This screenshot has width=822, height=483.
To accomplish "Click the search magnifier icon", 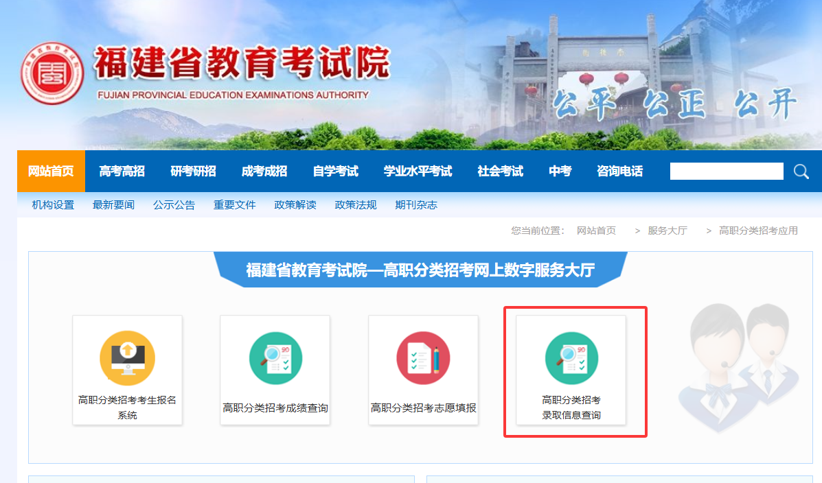I will click(801, 171).
